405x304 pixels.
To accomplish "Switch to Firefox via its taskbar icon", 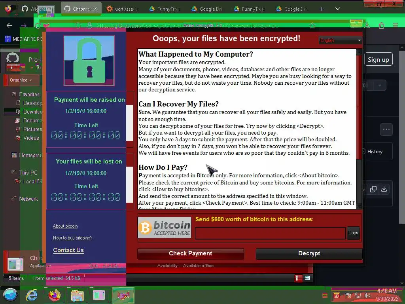I will click(55, 295).
